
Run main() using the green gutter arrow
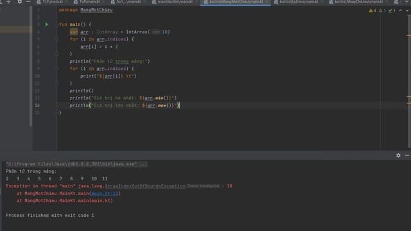coord(47,24)
